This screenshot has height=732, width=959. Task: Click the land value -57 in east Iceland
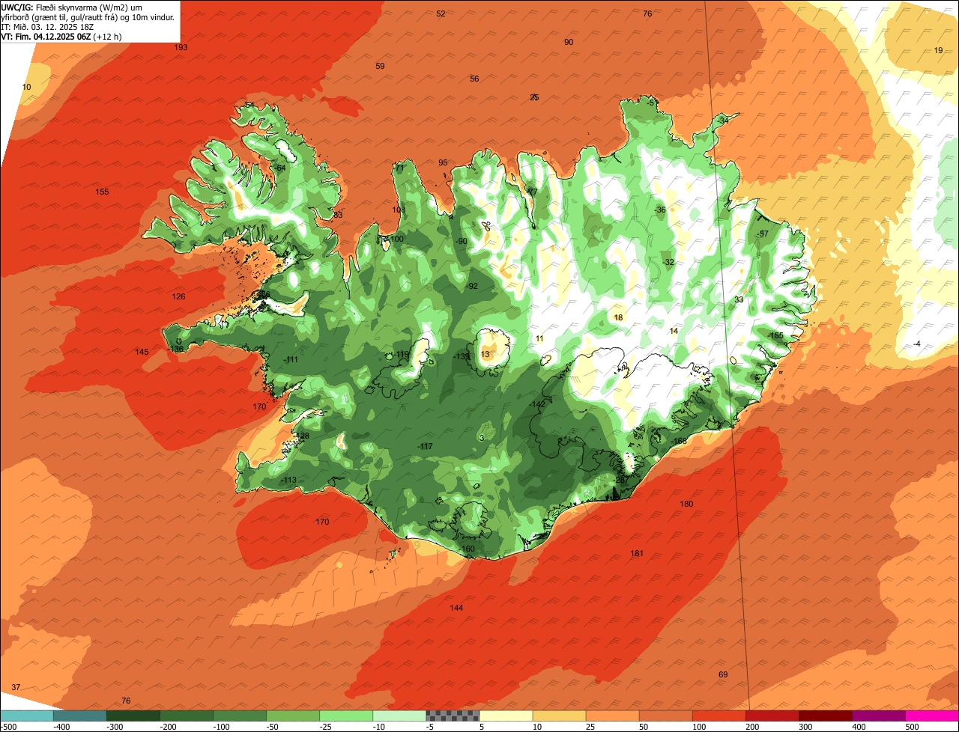pyautogui.click(x=763, y=234)
